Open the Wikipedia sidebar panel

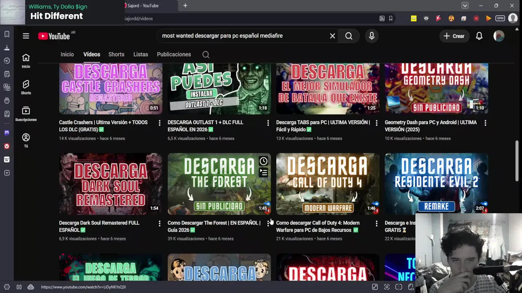coord(7,160)
